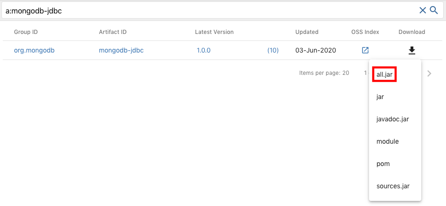Image resolution: width=446 pixels, height=206 pixels.
Task: Run the search with the magnifier icon
Action: point(434,11)
